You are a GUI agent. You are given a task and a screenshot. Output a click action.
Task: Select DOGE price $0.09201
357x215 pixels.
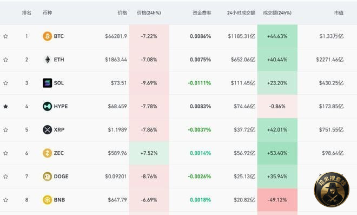pyautogui.click(x=116, y=177)
